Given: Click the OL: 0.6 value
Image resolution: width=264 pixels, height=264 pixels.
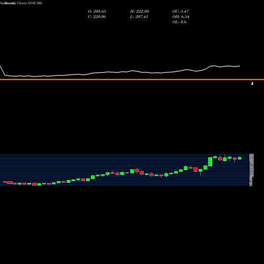Looking at the screenshot, I should [180, 22].
